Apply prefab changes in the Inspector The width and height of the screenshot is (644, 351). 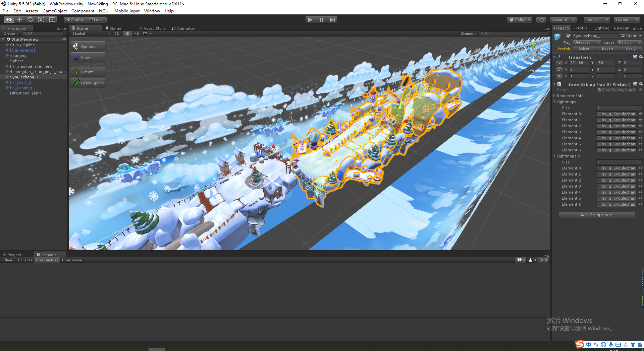coord(630,49)
